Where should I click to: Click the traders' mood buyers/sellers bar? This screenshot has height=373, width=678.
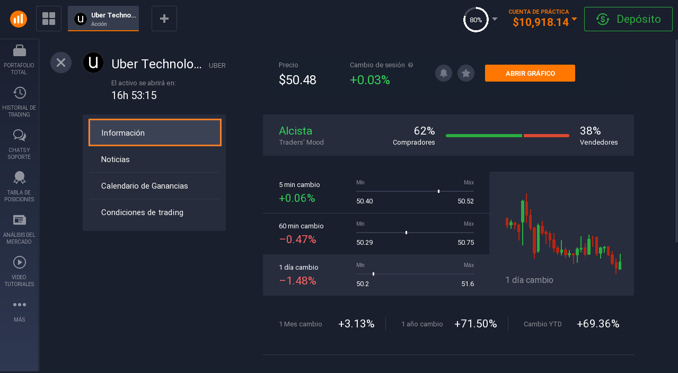pyautogui.click(x=507, y=136)
